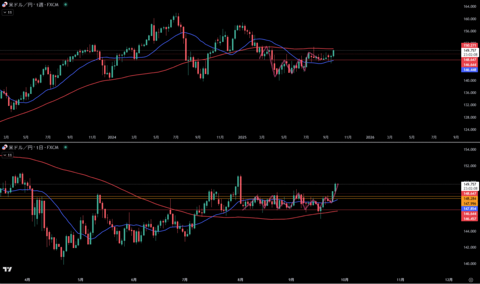The width and height of the screenshot is (480, 284).
Task: Open symbol title 米ドル/円 1週 FXCM
Action: coord(34,4)
